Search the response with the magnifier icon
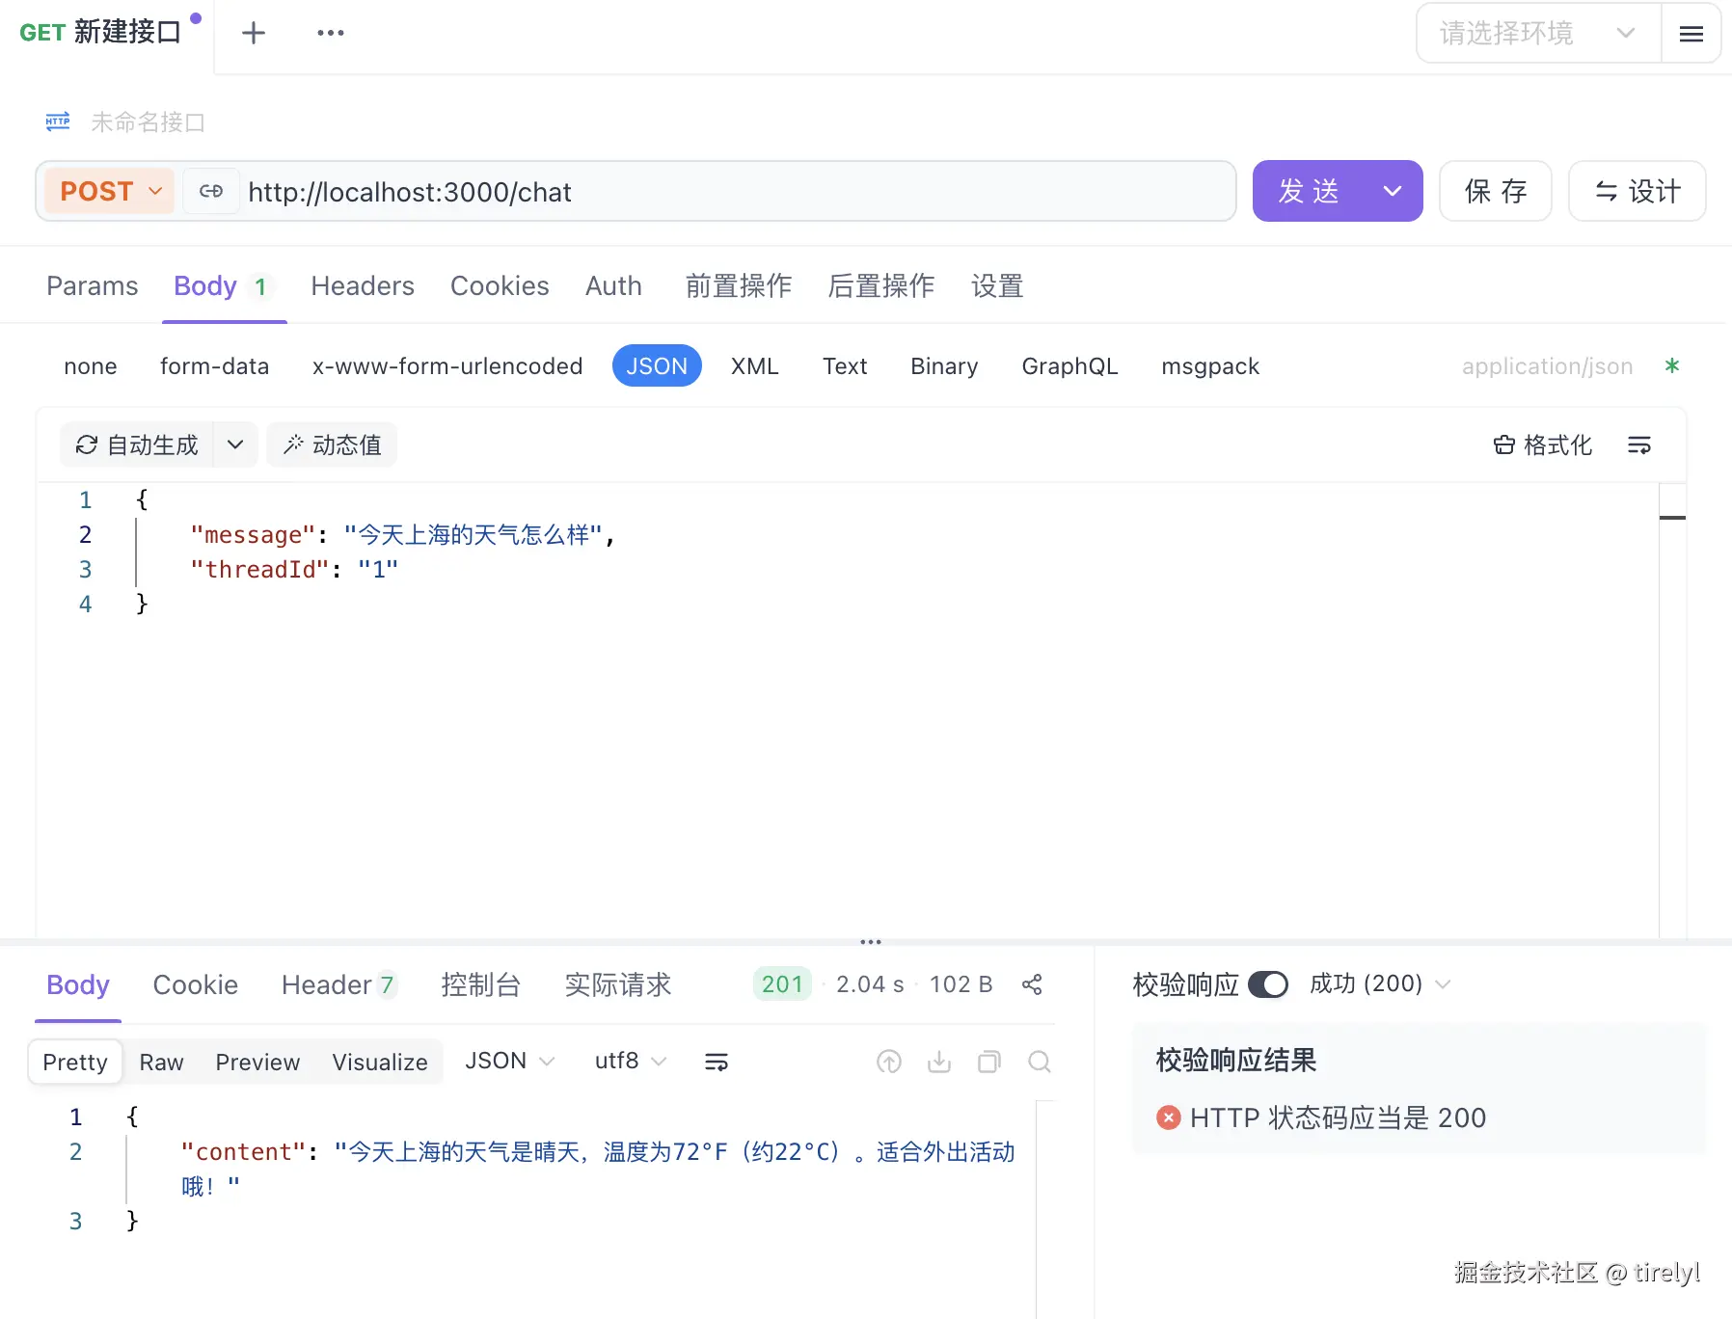The height and width of the screenshot is (1319, 1732). point(1040,1062)
